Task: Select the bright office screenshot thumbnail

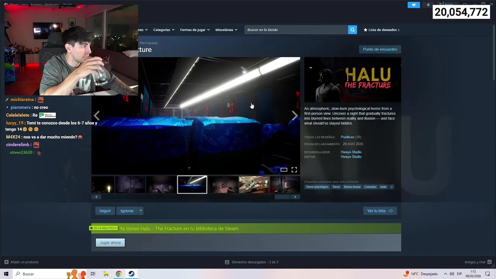Action: [x=254, y=184]
